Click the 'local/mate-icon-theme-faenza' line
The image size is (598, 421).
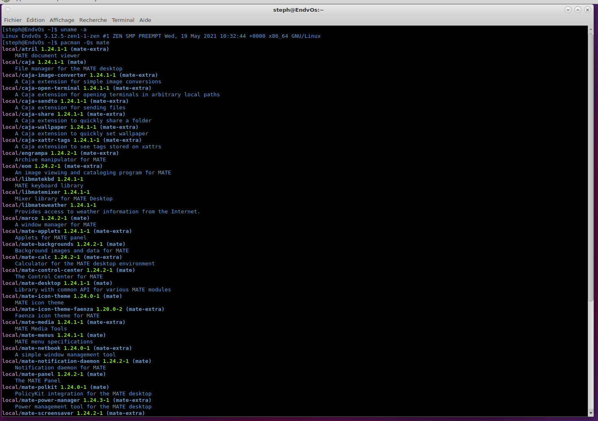tap(83, 309)
